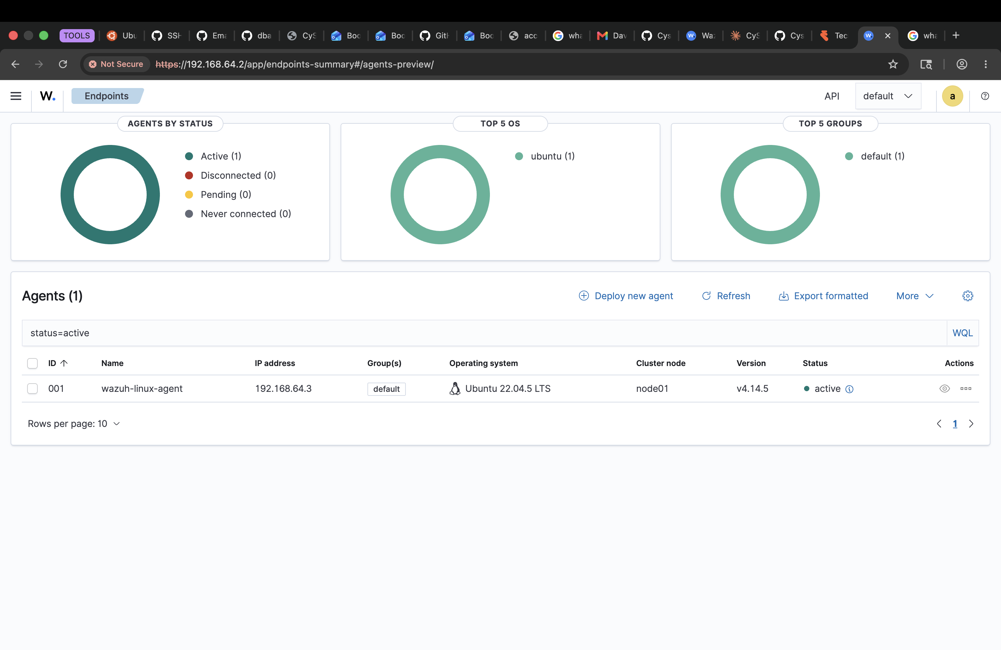The width and height of the screenshot is (1001, 650).
Task: Sort by ID column arrow
Action: 64,363
